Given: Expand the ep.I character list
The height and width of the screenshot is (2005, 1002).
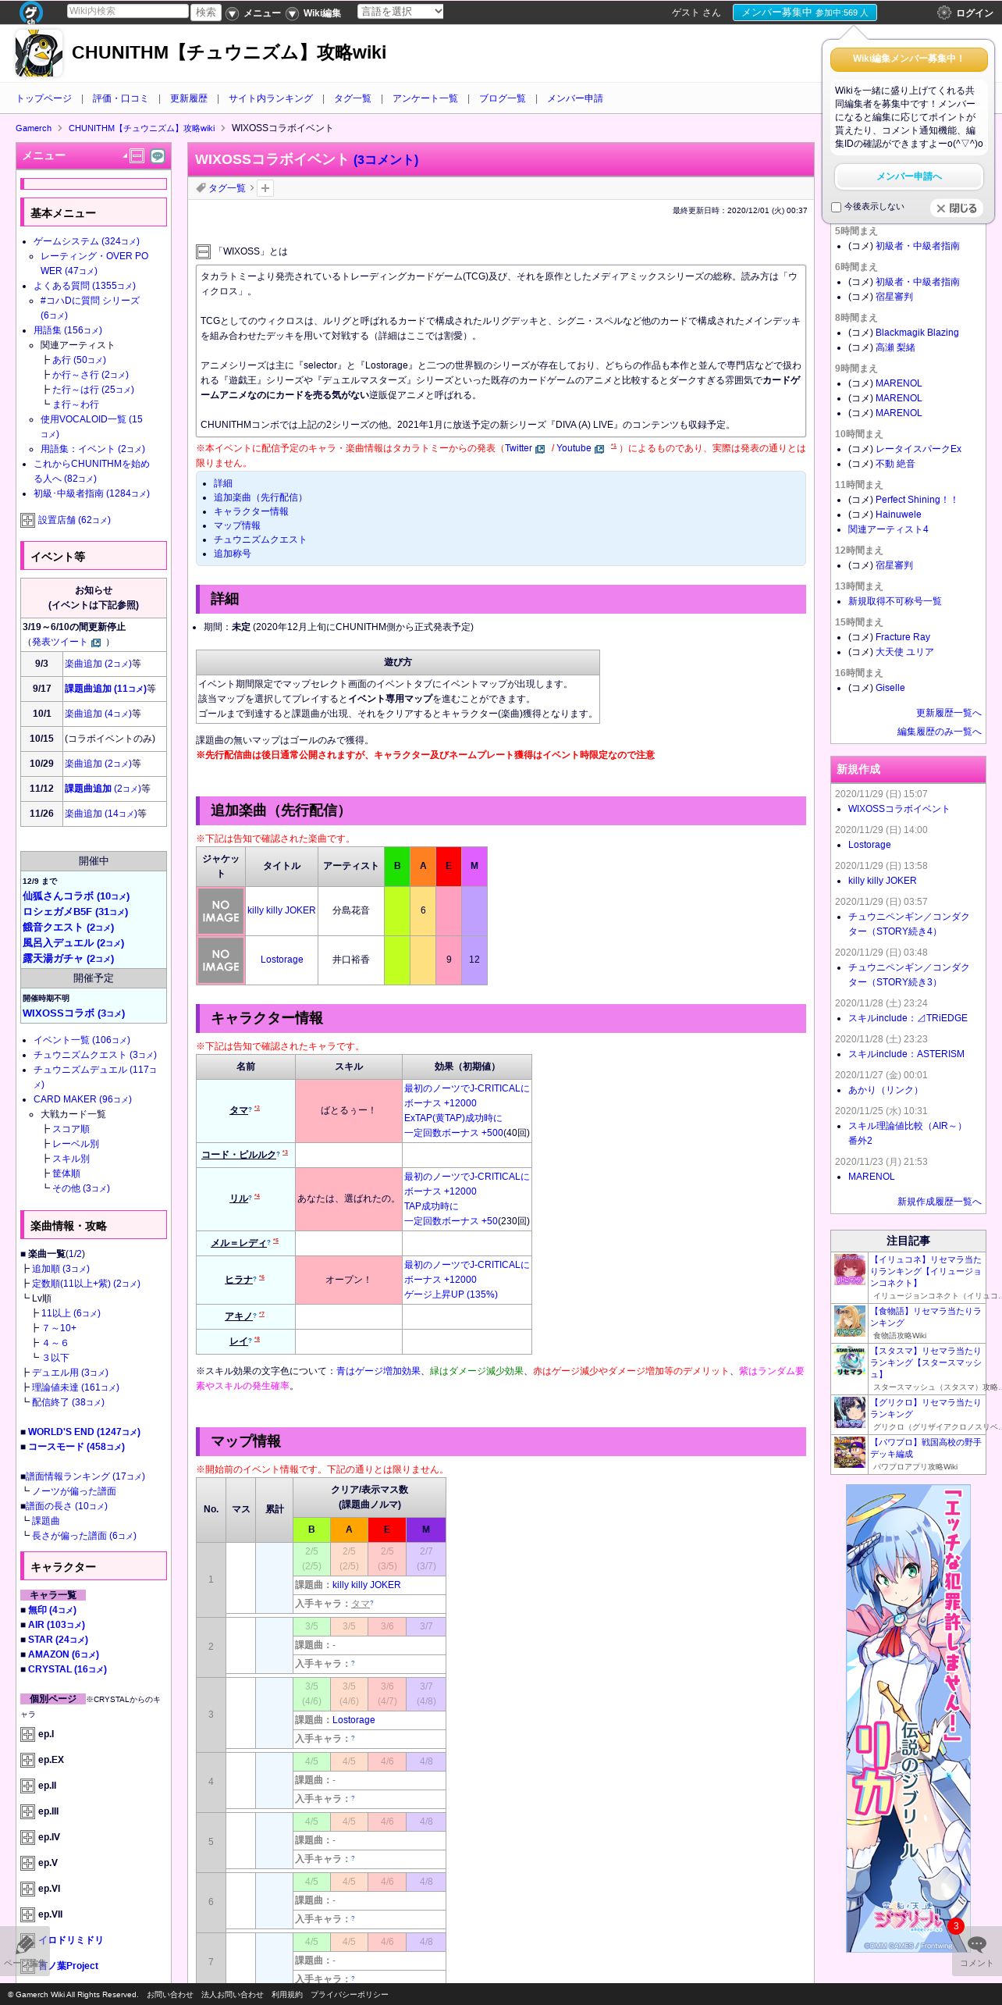Looking at the screenshot, I should (27, 1734).
